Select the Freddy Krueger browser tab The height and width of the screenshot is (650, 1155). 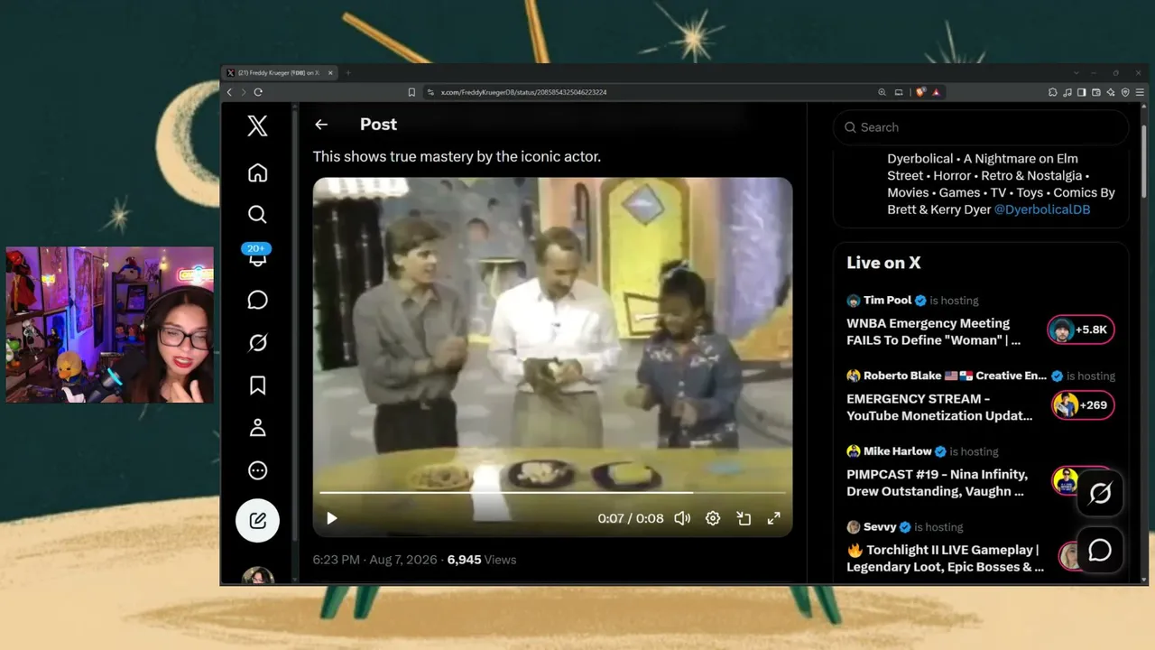click(279, 73)
